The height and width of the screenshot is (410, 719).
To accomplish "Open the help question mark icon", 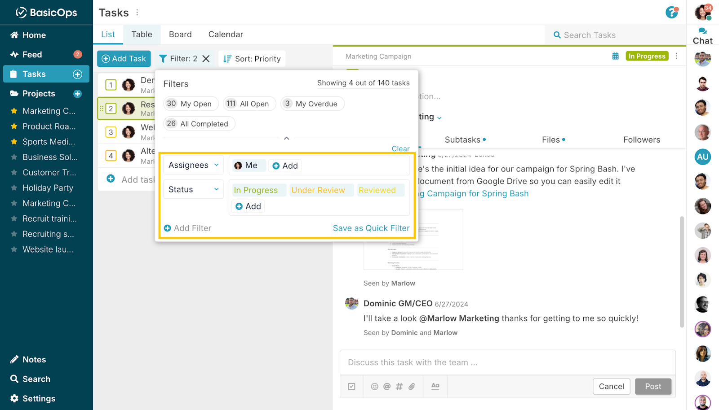I will [671, 13].
